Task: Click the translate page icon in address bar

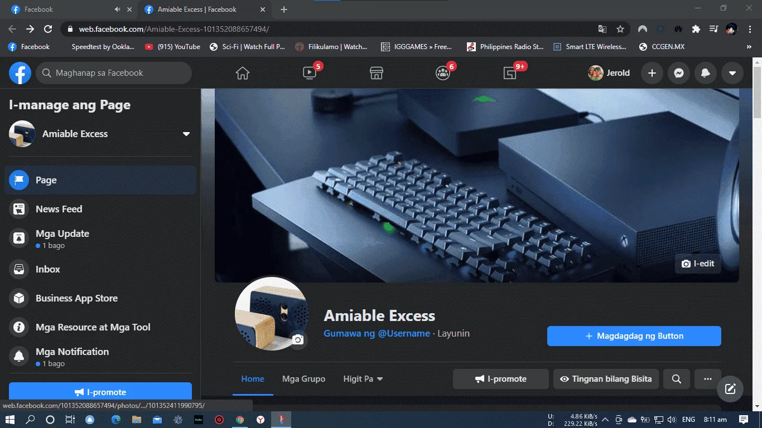Action: pos(602,29)
